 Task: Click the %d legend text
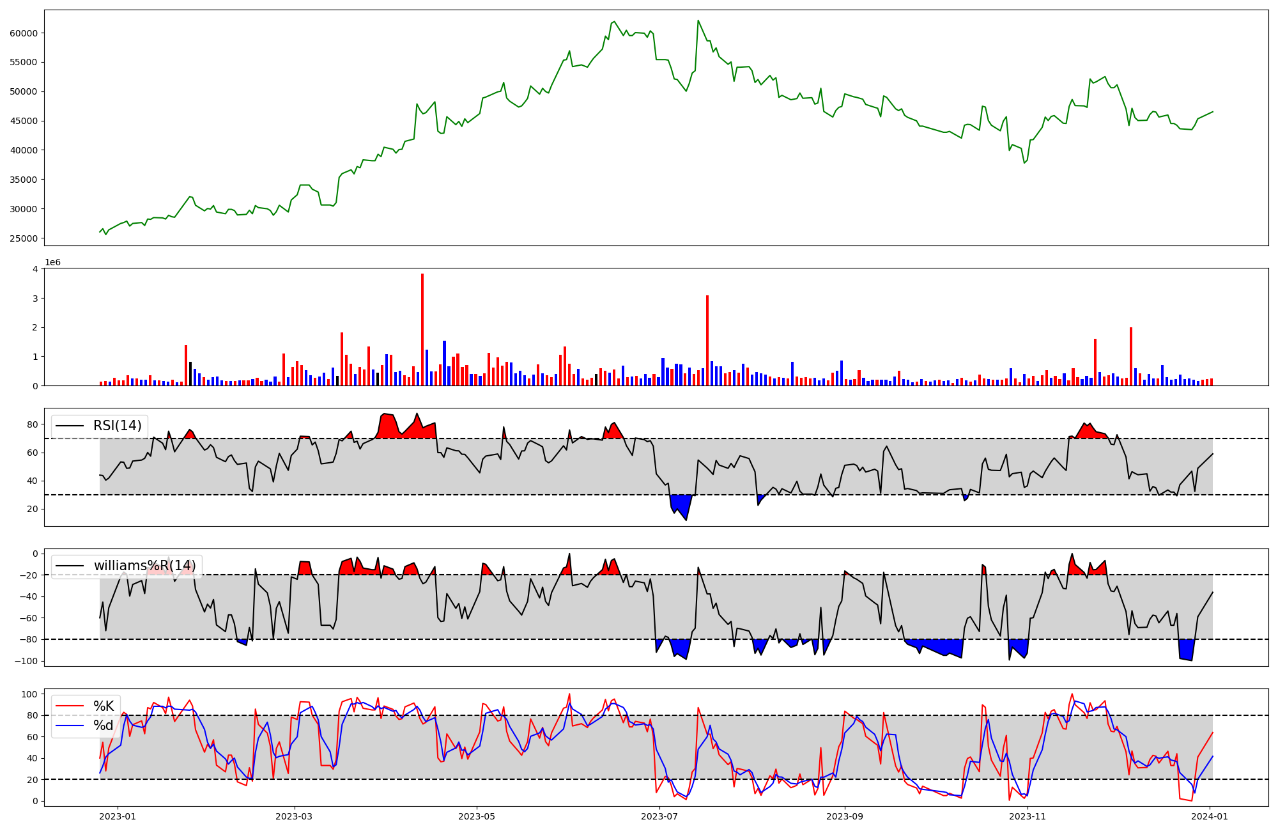point(104,726)
